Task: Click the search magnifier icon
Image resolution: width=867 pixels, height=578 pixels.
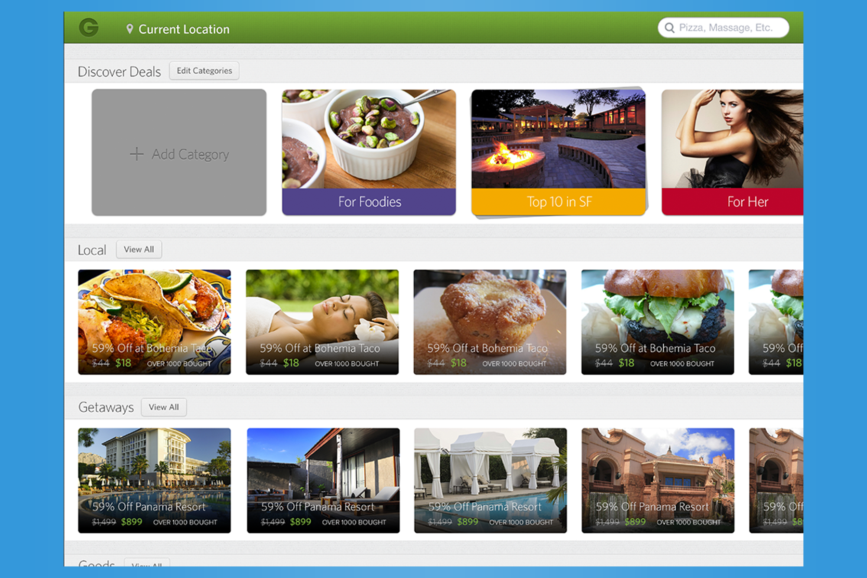Action: click(670, 27)
